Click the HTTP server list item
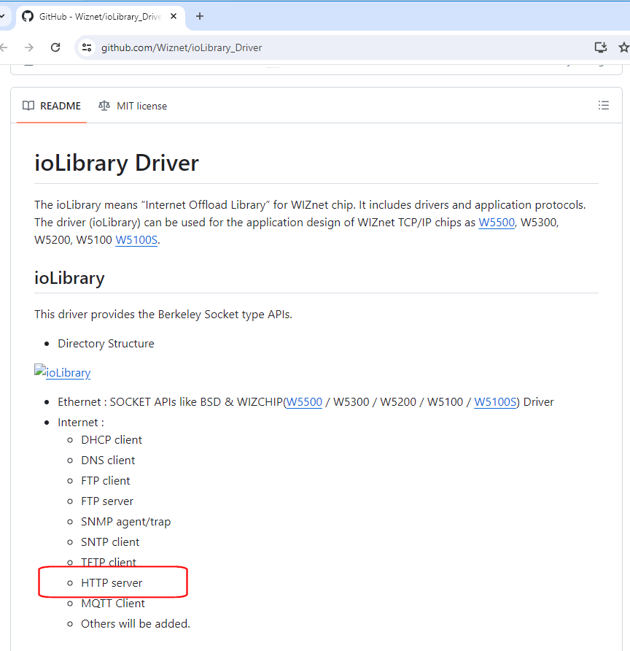The image size is (630, 651). point(112,583)
